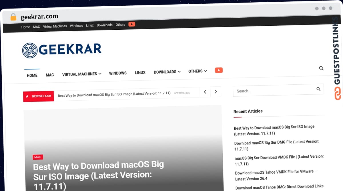Click the NEWSFLASH red label

click(x=39, y=96)
